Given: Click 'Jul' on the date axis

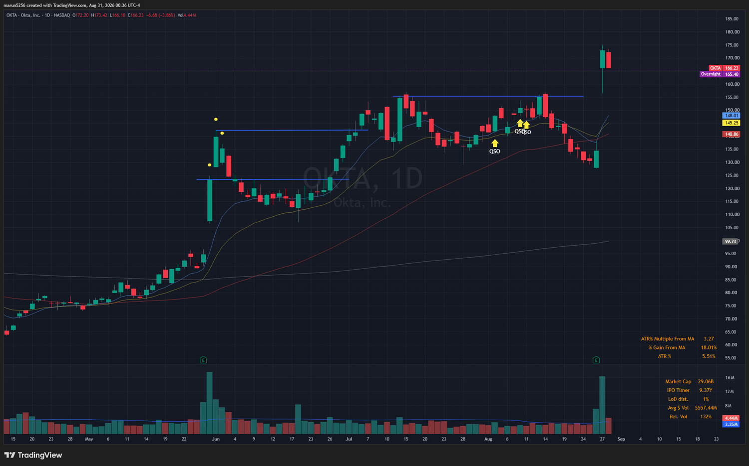Looking at the screenshot, I should tap(349, 439).
